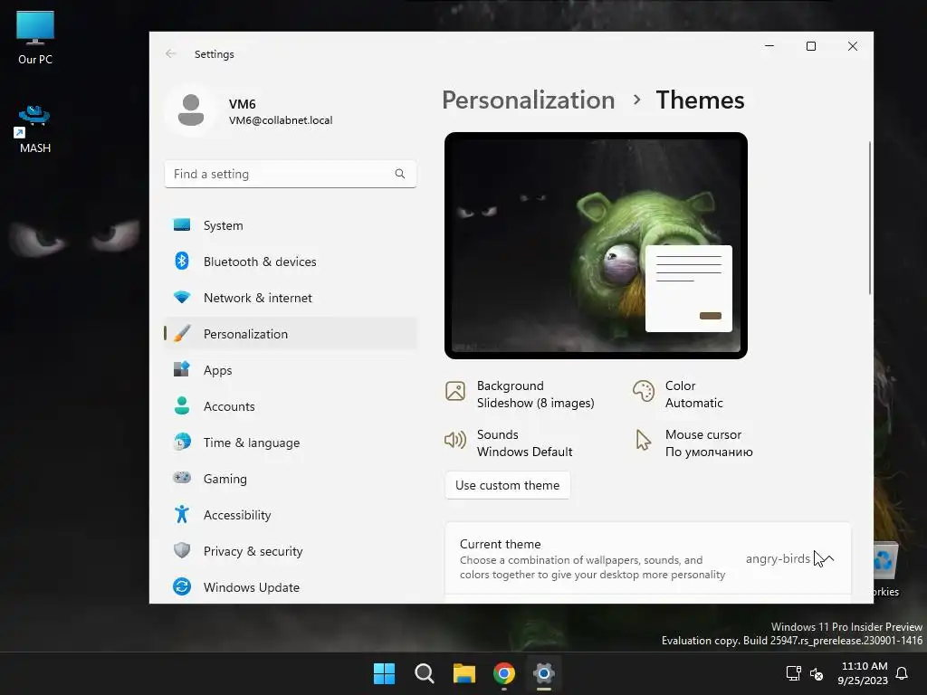Viewport: 927px width, 695px height.
Task: Open the Apps settings section
Action: (x=290, y=370)
